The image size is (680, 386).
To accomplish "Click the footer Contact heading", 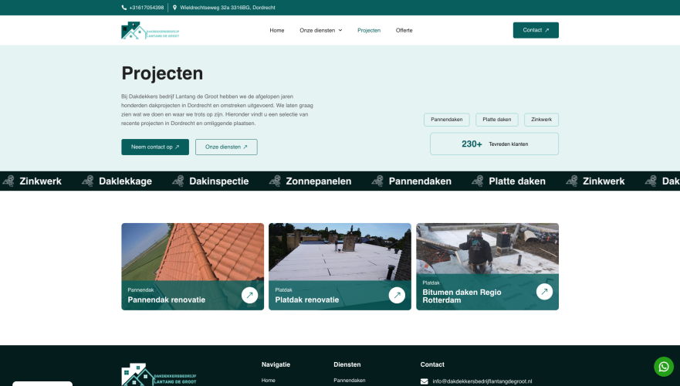I will click(x=432, y=364).
